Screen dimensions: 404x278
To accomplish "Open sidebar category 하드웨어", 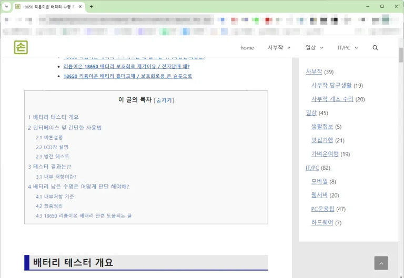I will [322, 222].
